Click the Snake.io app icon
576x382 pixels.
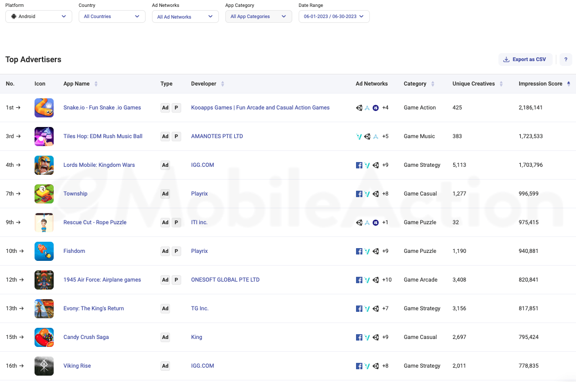44,108
